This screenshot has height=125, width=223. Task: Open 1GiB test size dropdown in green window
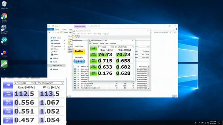click(107, 47)
